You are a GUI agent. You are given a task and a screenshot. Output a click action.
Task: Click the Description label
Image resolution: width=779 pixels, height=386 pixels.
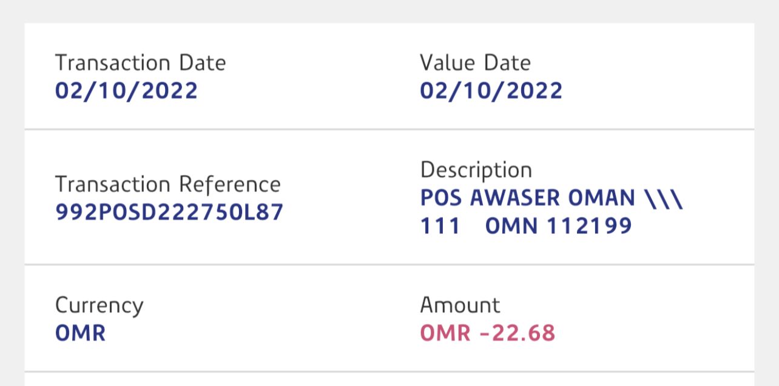coord(476,170)
